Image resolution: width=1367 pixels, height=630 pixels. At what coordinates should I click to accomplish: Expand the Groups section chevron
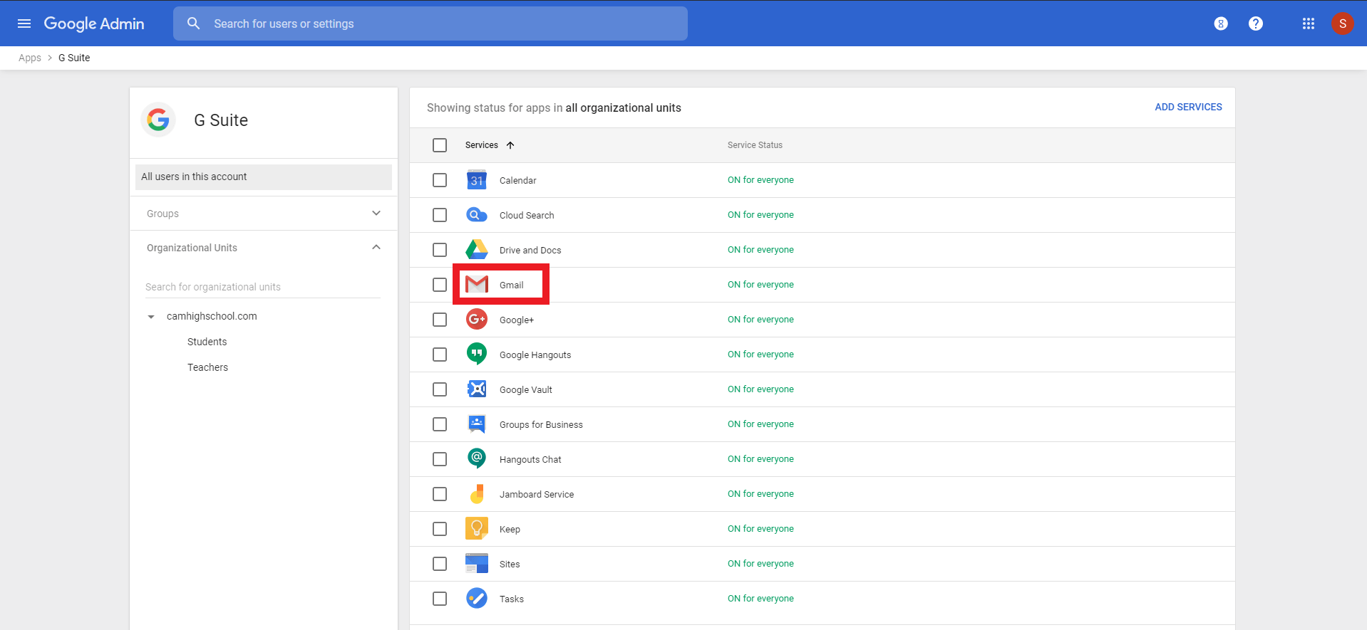click(x=376, y=214)
